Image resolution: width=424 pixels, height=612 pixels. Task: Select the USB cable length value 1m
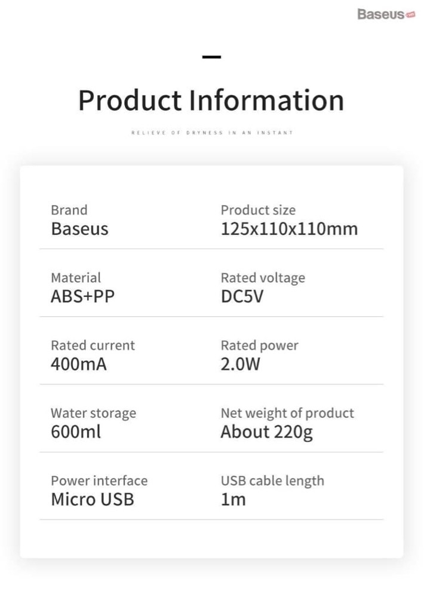pyautogui.click(x=233, y=500)
